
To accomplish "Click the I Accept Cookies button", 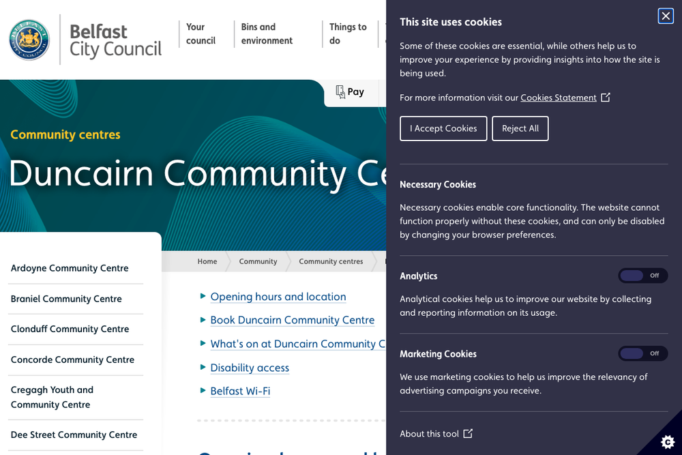I will (443, 128).
